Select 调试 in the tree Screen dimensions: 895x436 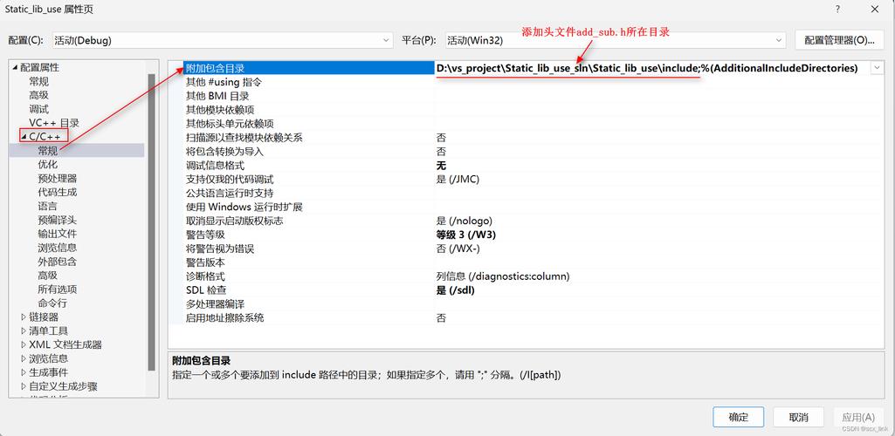[x=38, y=109]
